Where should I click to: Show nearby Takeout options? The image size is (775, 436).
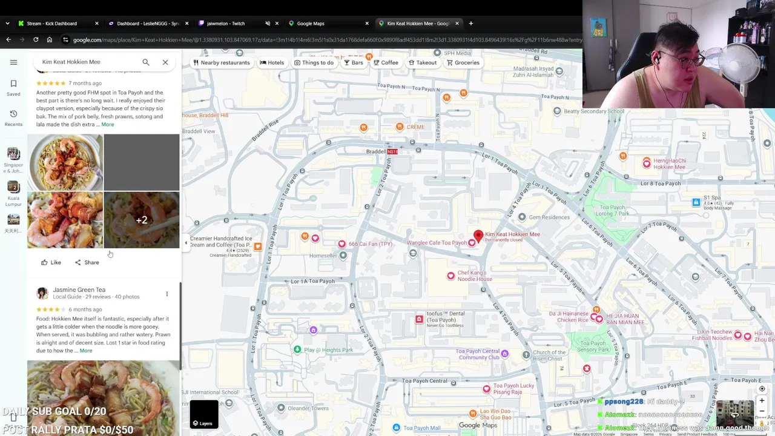coord(423,62)
